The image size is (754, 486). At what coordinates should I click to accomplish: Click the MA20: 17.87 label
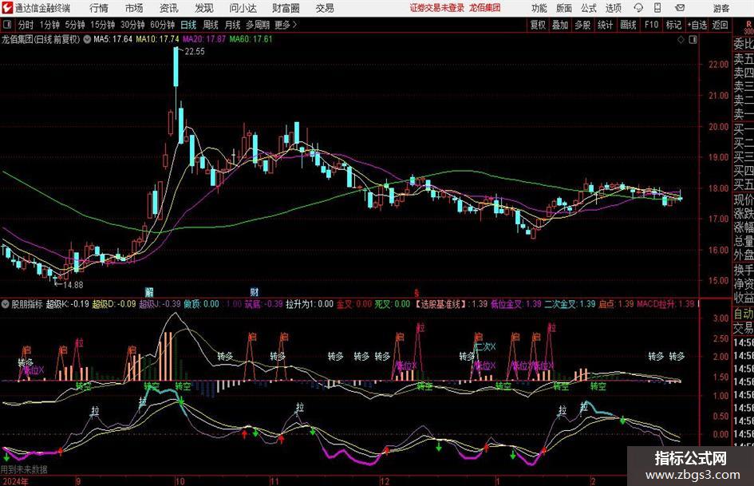pyautogui.click(x=204, y=39)
